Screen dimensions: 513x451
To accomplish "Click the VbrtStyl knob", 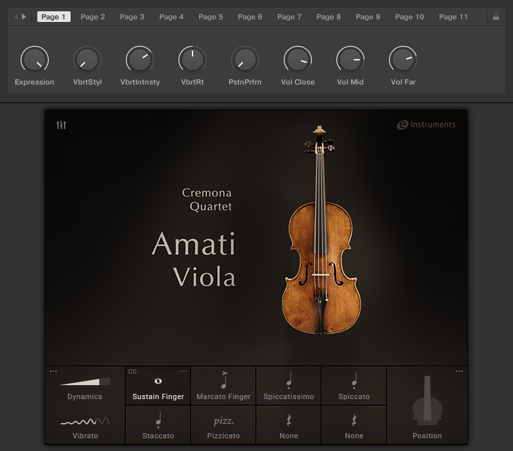I will [x=87, y=59].
